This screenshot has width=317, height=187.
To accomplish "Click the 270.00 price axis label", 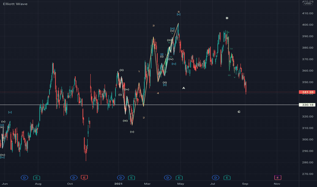I will 308,174.
